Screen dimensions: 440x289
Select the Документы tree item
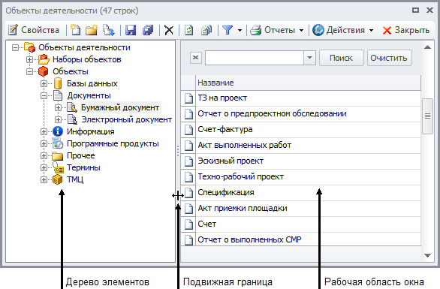click(89, 95)
